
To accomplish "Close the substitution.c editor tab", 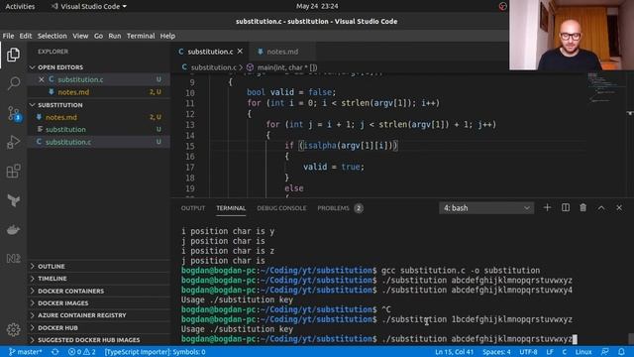I will coord(240,52).
